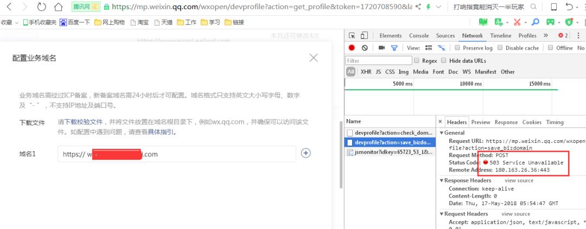Switch to large request rows view icon

point(429,48)
